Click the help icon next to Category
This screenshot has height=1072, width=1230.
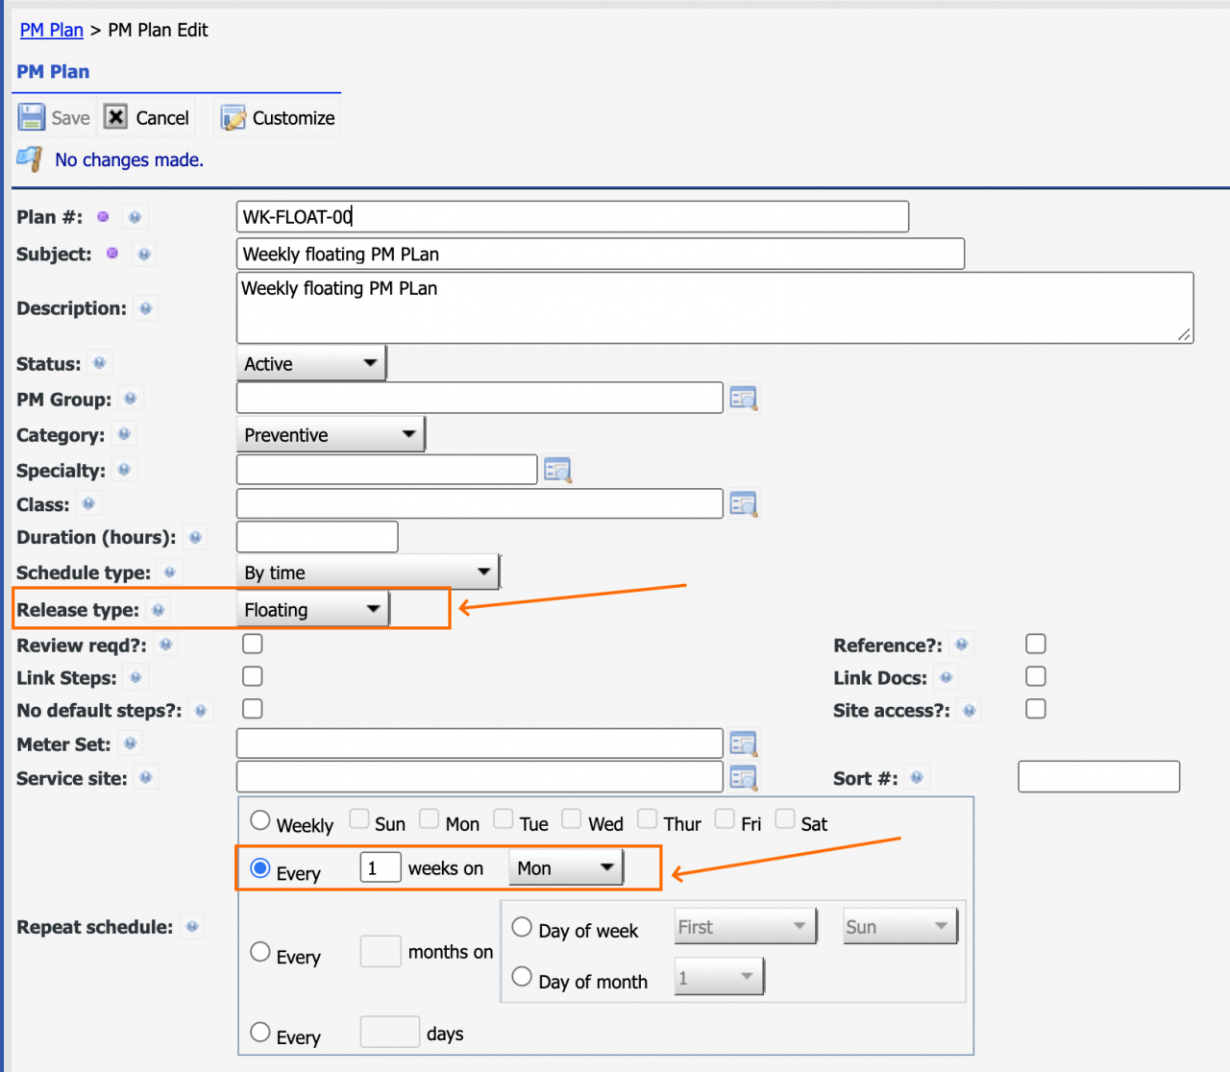click(x=124, y=434)
